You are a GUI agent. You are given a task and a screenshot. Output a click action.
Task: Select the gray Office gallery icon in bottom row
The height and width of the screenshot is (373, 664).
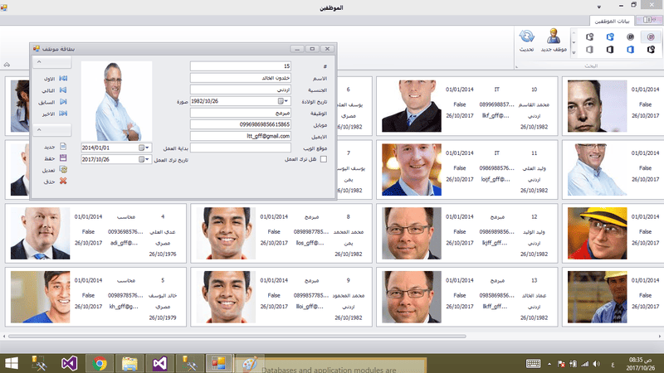(x=589, y=50)
